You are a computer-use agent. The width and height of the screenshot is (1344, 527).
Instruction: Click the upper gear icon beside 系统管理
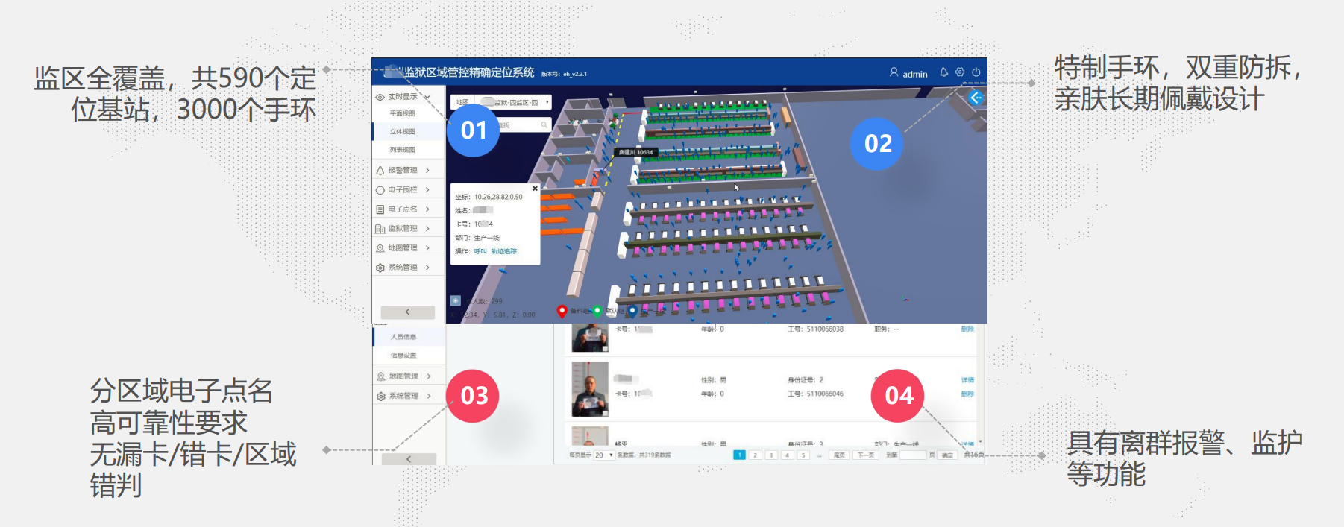[380, 268]
